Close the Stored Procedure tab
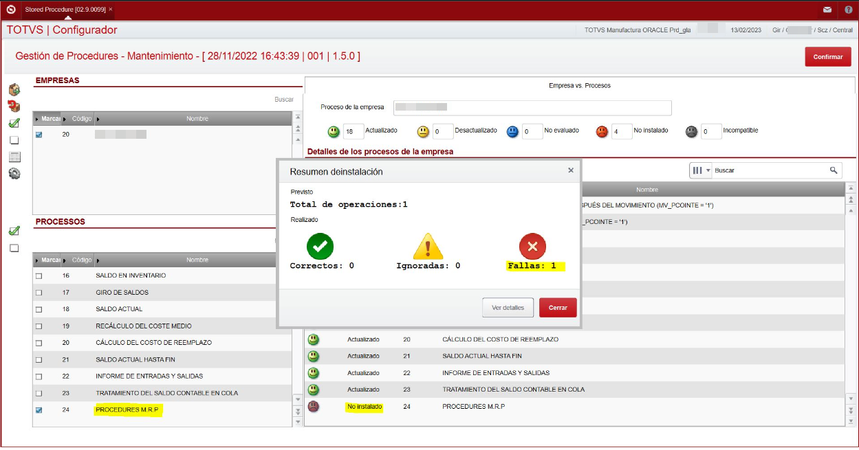The image size is (859, 450). (111, 10)
